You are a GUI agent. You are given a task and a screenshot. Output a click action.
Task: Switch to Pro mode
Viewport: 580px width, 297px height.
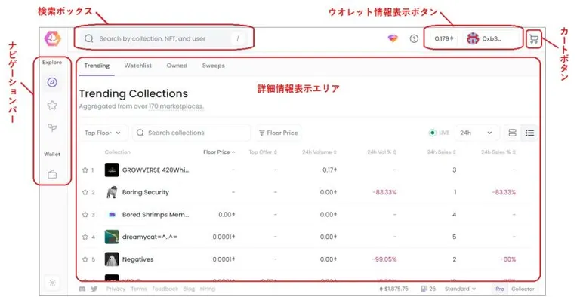[500, 289]
